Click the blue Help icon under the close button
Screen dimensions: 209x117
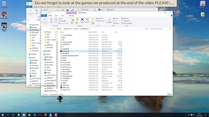point(171,16)
